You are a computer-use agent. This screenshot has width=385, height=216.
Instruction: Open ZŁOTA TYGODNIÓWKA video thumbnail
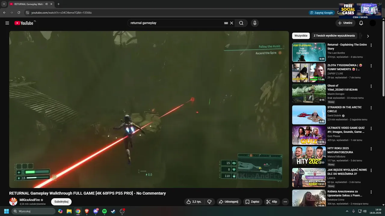click(309, 73)
